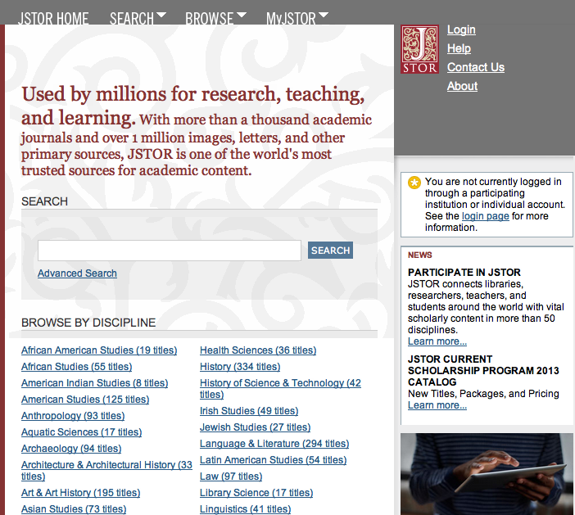Click the JSTOR logo
Image resolution: width=575 pixels, height=515 pixels.
click(x=419, y=49)
